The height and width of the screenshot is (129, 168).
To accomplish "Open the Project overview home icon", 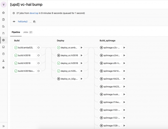I will pos(3,13).
